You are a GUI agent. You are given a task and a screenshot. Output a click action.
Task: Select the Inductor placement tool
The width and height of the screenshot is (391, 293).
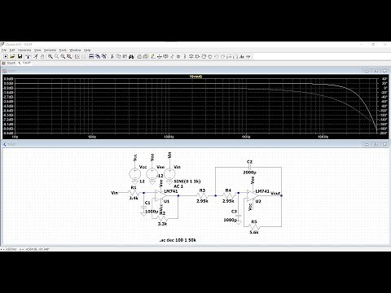click(x=184, y=56)
